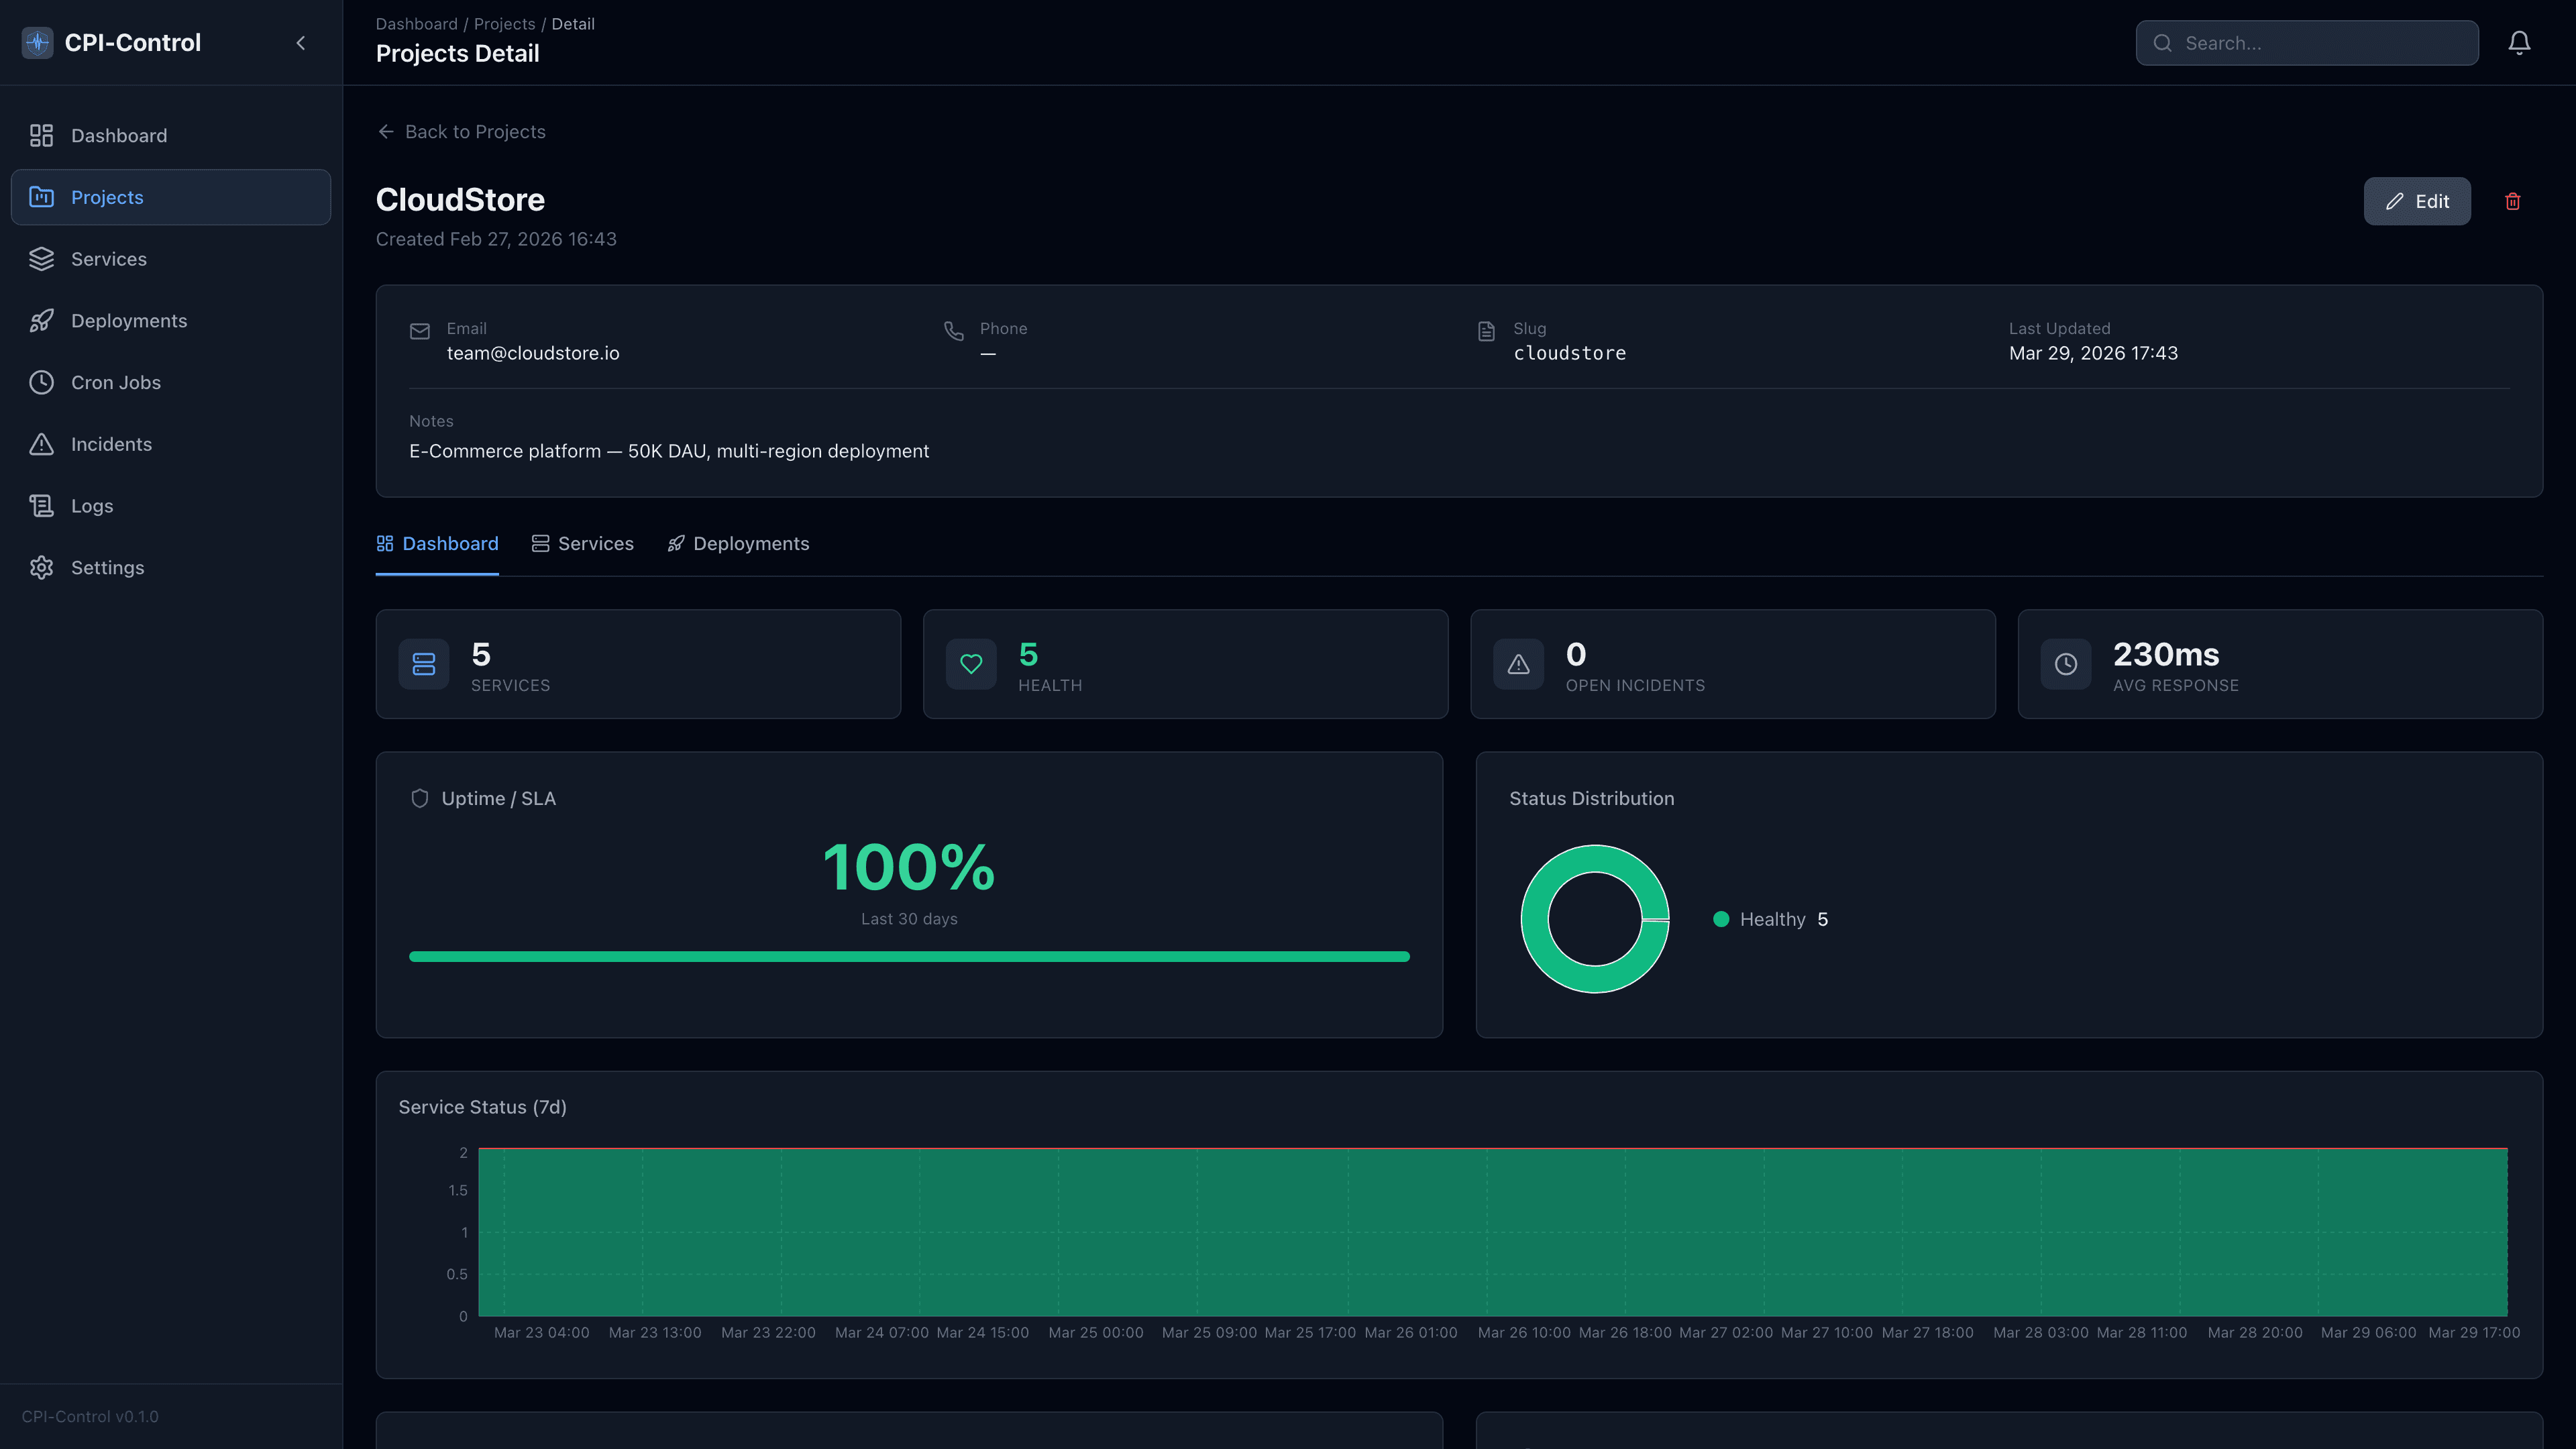This screenshot has width=2576, height=1449.
Task: Open notifications bell icon
Action: [x=2519, y=43]
